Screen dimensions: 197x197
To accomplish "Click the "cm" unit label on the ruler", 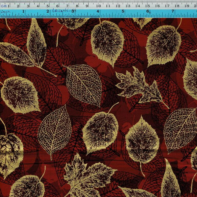I will click(x=4, y=6).
